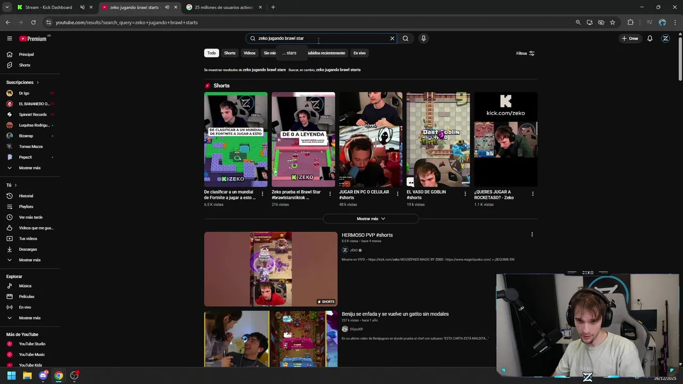683x384 pixels.
Task: Select the En vivo filter chip
Action: [360, 53]
